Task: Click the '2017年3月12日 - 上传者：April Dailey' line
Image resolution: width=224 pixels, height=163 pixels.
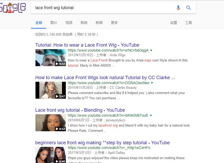Action: point(96,153)
